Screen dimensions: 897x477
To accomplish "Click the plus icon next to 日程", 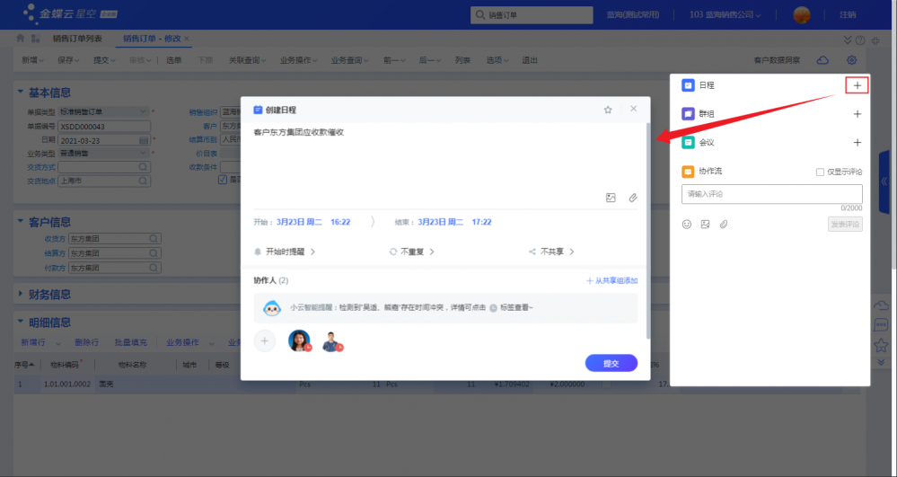I will pos(857,85).
